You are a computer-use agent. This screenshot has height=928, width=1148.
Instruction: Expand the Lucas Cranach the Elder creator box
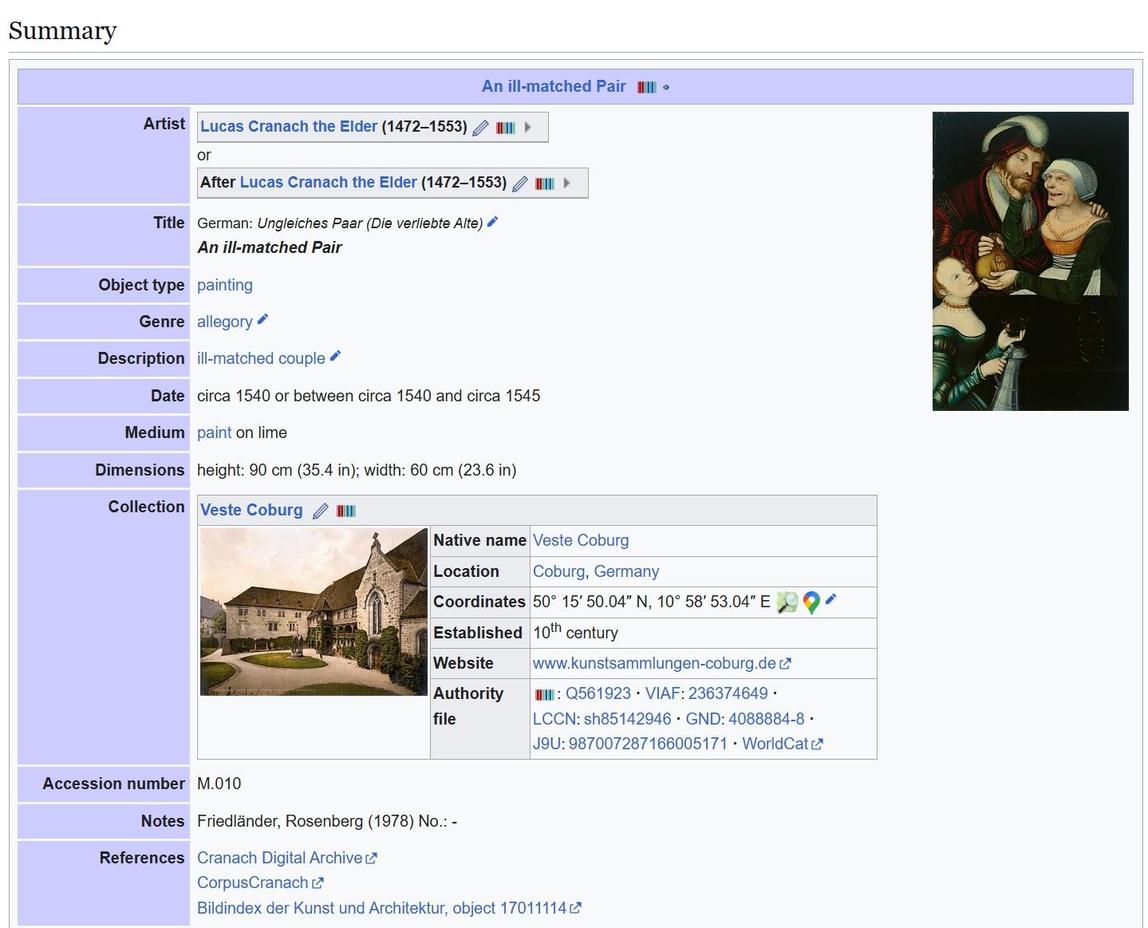pos(527,127)
